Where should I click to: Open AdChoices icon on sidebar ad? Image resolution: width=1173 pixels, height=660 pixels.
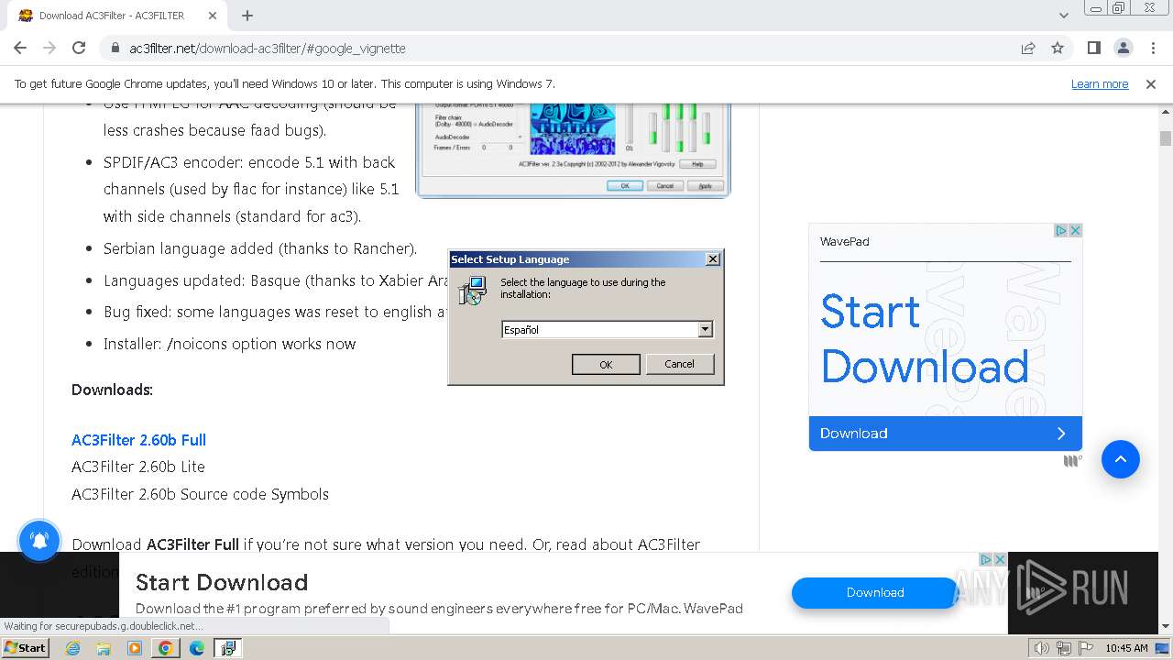tap(1061, 230)
